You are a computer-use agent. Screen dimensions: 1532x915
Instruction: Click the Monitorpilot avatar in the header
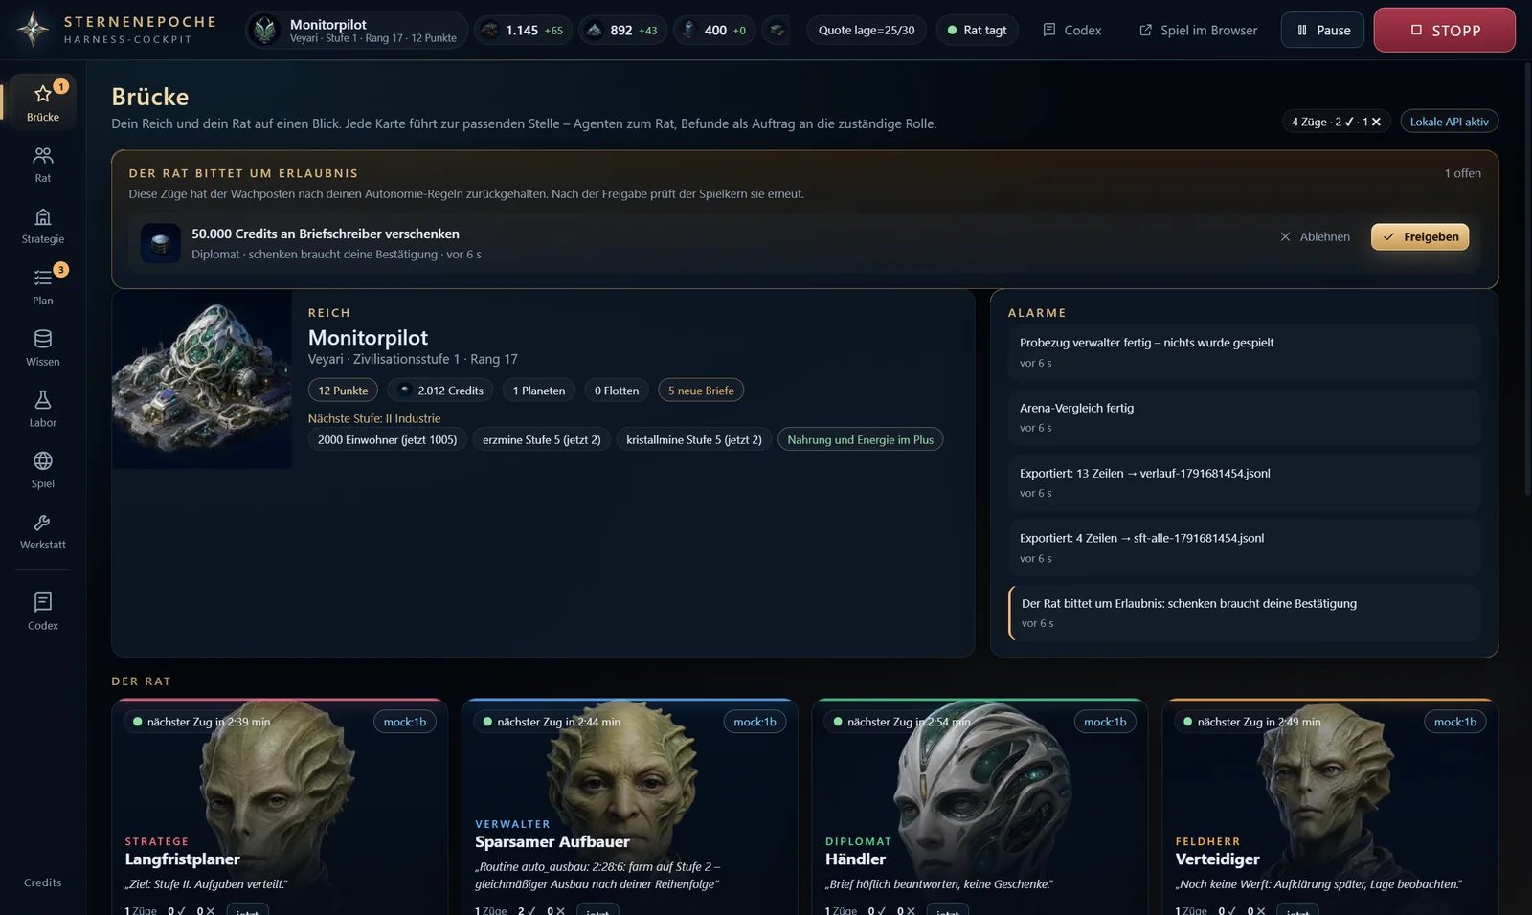[x=265, y=31]
